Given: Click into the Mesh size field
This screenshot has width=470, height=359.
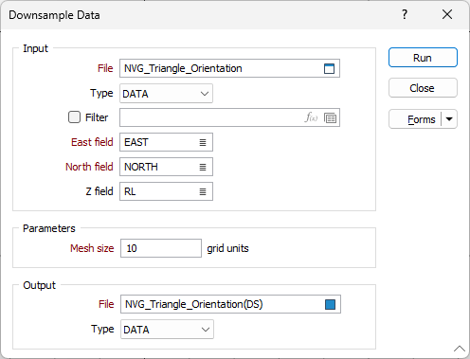Looking at the screenshot, I should (x=161, y=248).
